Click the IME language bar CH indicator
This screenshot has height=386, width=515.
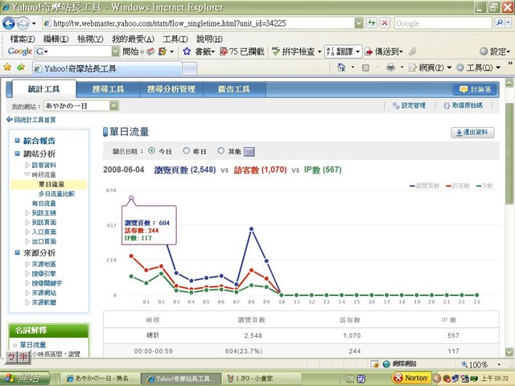coord(350,379)
